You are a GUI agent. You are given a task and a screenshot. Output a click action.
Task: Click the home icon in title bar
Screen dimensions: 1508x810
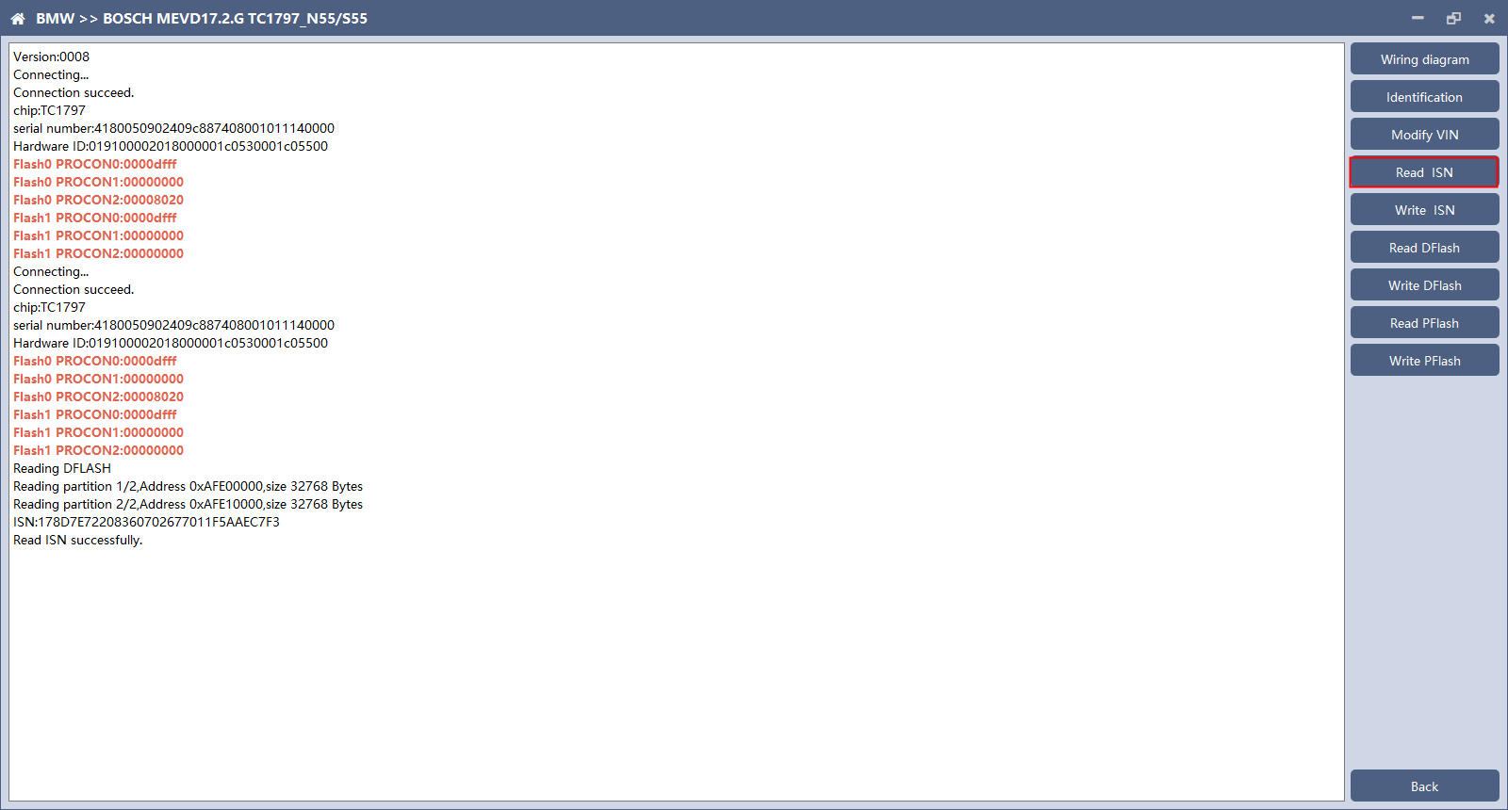(18, 18)
